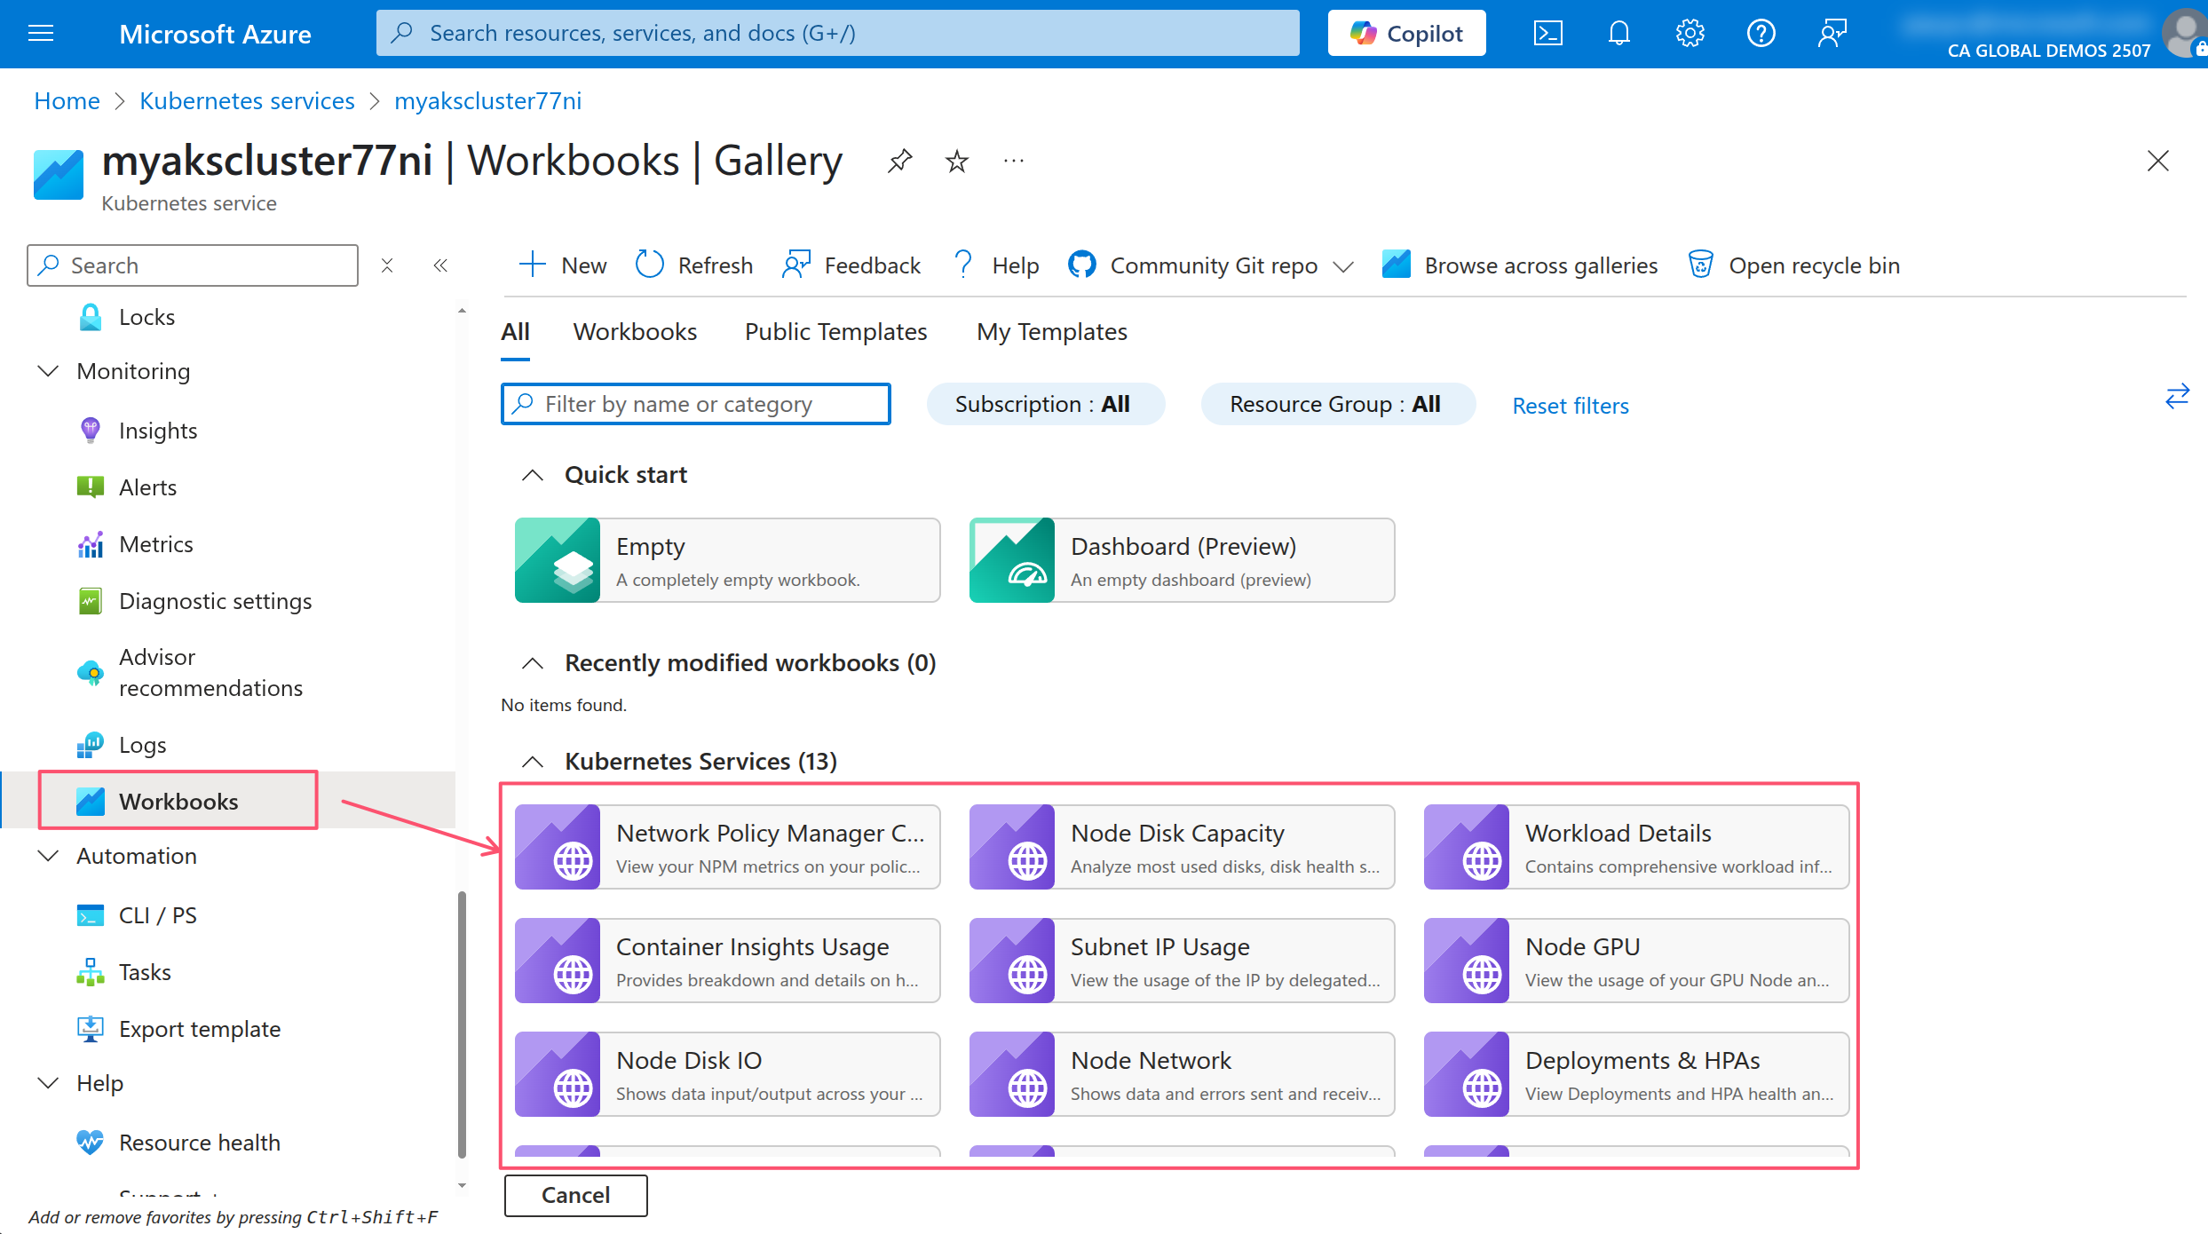
Task: Open Tasks in the sidebar
Action: (145, 972)
